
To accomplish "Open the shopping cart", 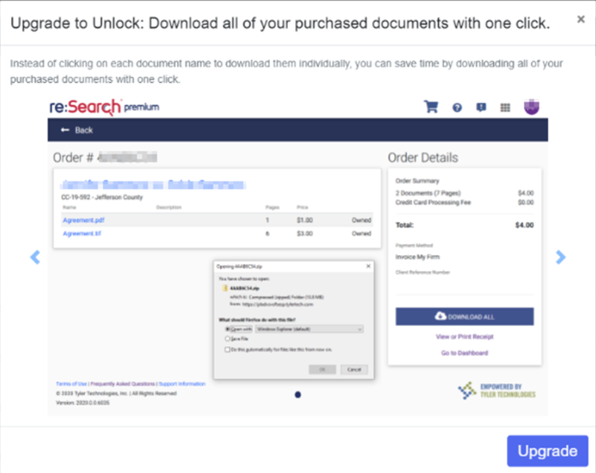I will 431,107.
